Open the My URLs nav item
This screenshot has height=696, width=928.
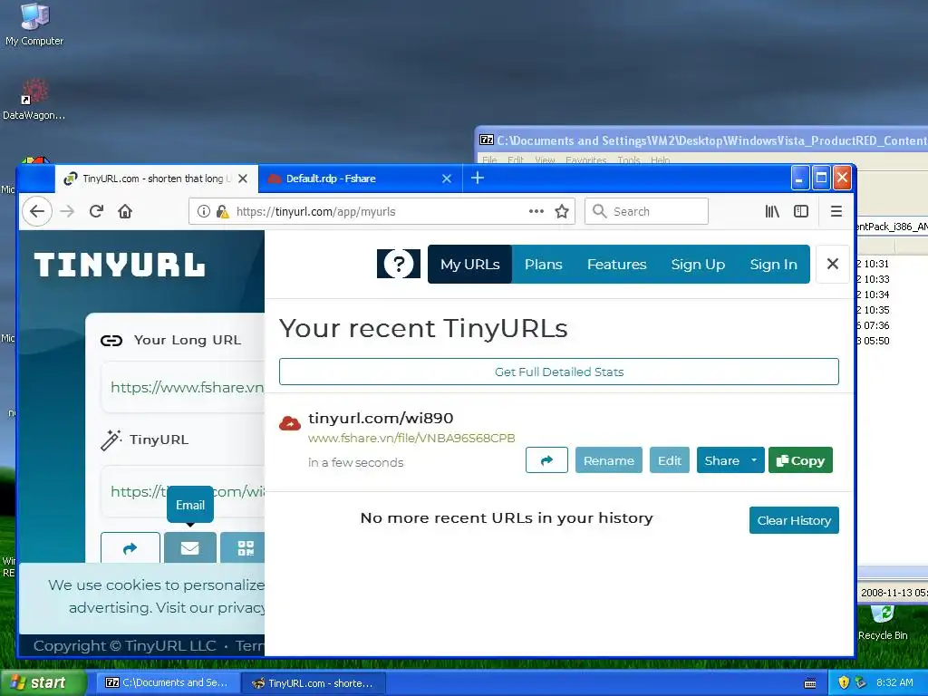pos(470,264)
